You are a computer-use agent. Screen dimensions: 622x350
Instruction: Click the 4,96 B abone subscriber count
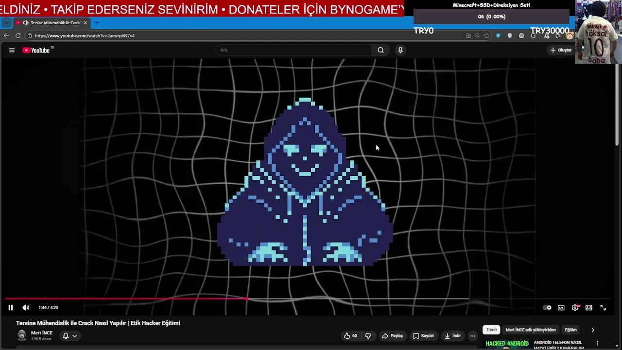(41, 339)
